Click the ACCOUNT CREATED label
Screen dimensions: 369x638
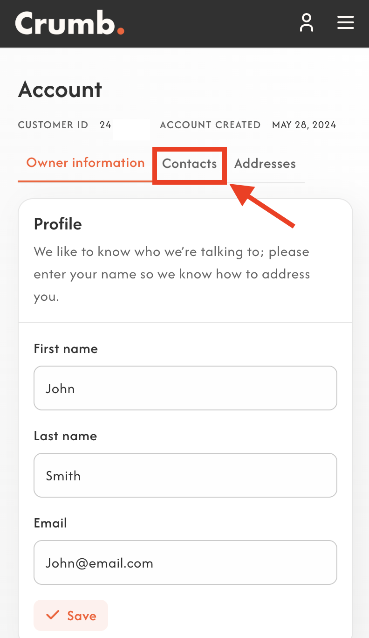point(210,125)
